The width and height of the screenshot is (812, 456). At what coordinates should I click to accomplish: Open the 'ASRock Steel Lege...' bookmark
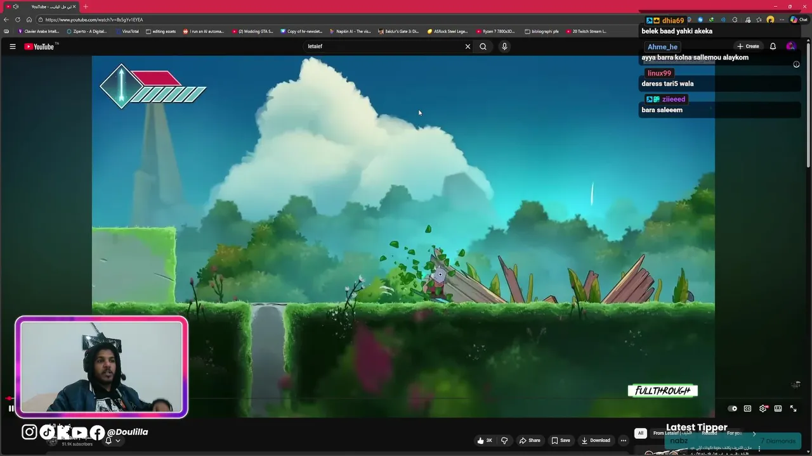click(x=447, y=31)
